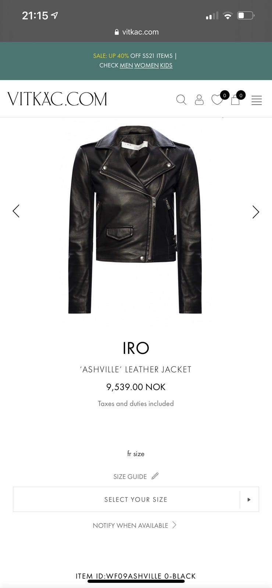Open the search magnifier icon
The width and height of the screenshot is (272, 588).
tap(181, 100)
